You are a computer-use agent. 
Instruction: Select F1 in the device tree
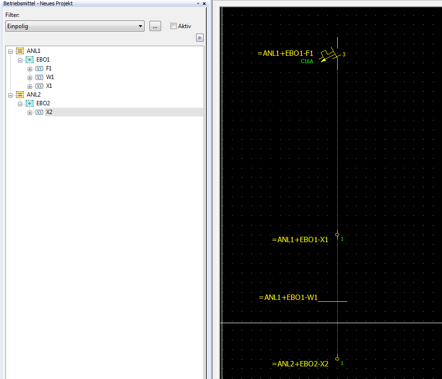(49, 68)
